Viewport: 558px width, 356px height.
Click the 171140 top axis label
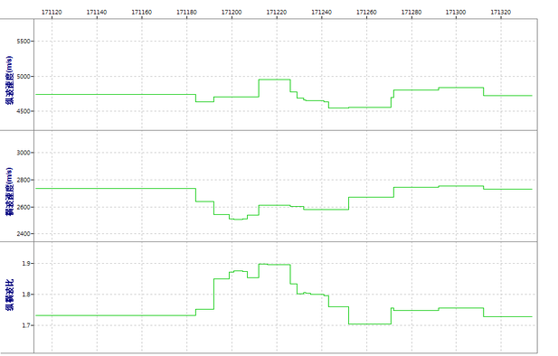coord(97,12)
